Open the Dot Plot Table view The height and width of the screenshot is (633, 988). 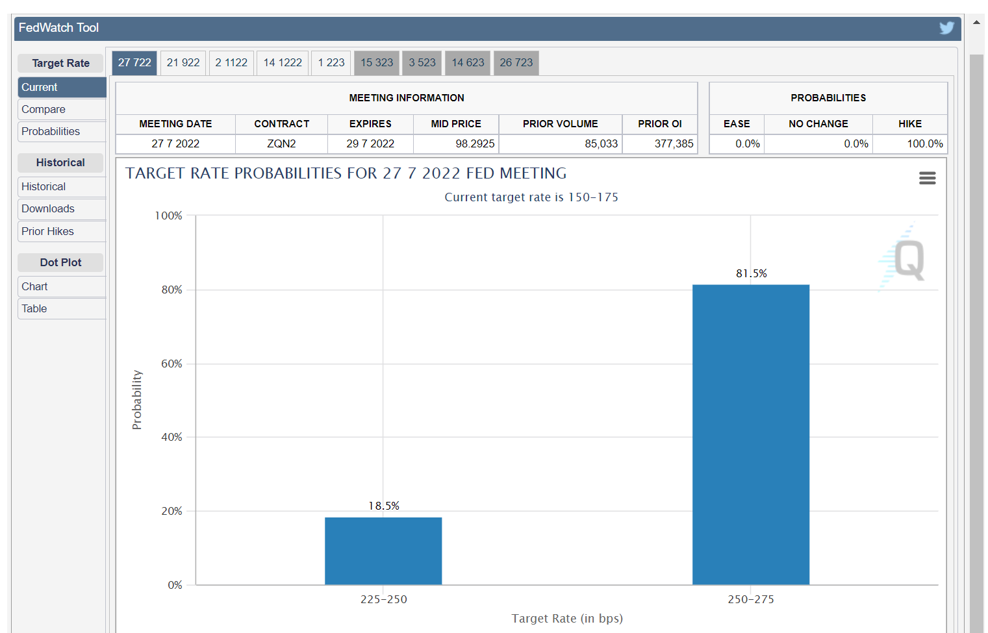click(x=62, y=308)
